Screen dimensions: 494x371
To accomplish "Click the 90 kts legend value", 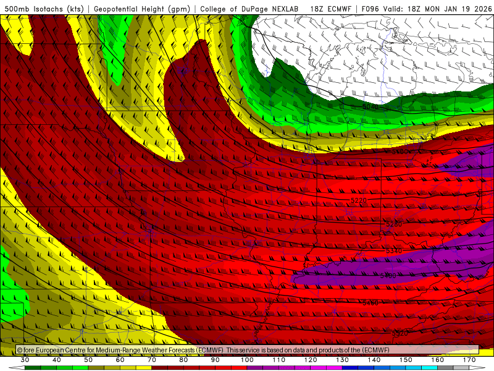I will 215,360.
